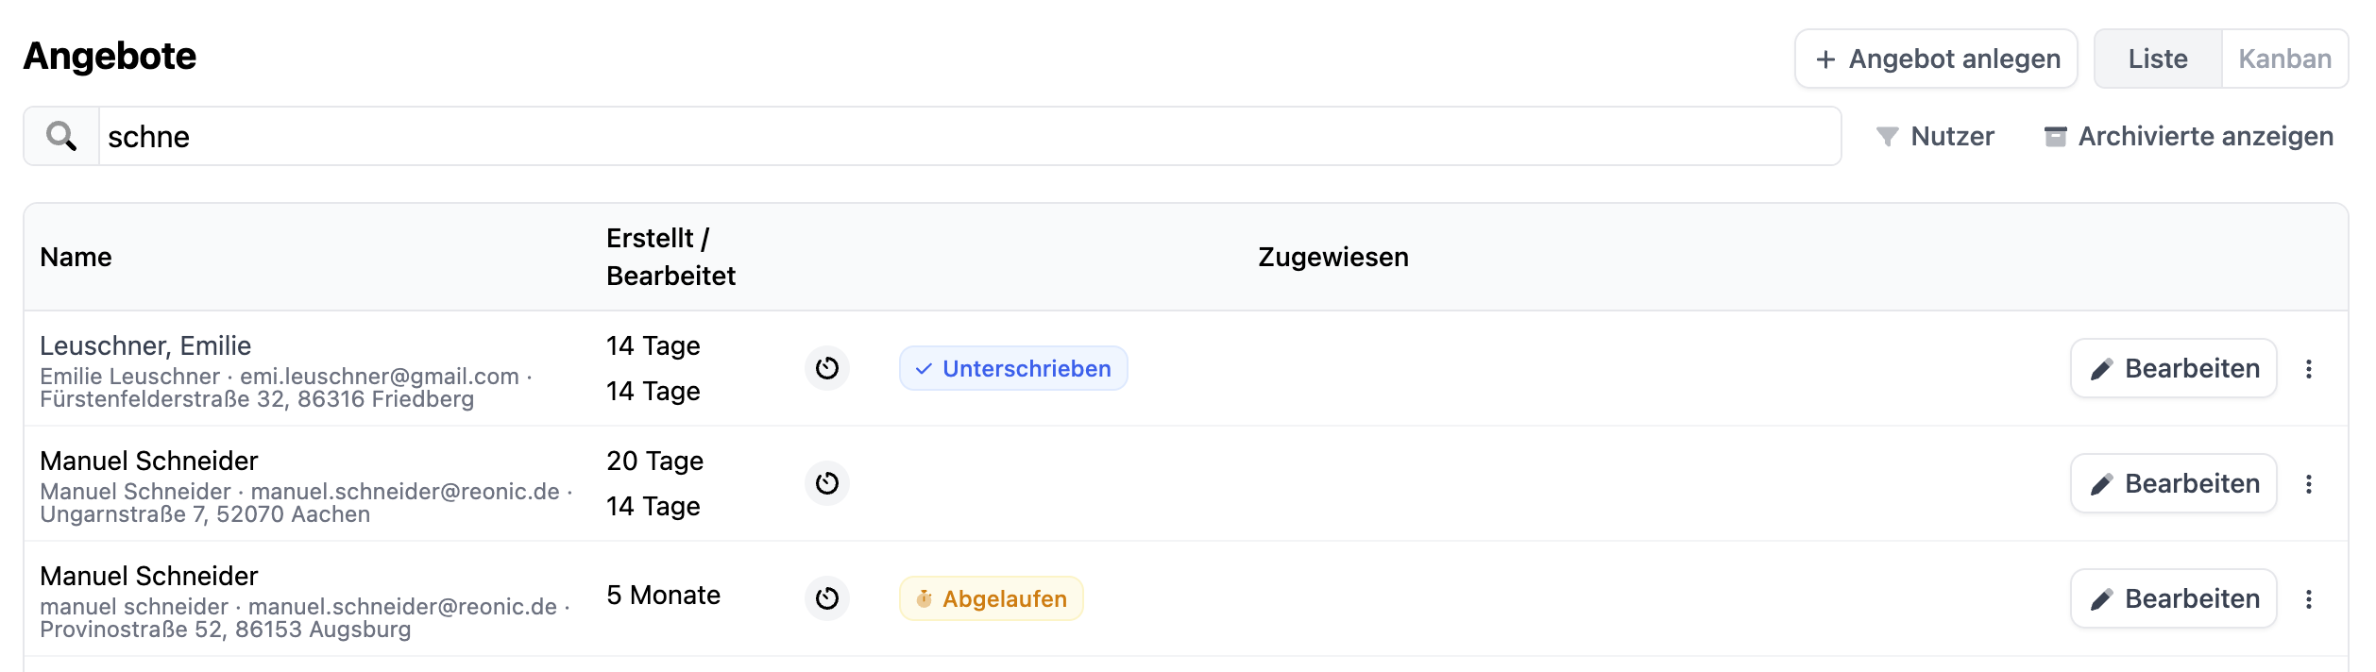The width and height of the screenshot is (2376, 672).
Task: Edit the Leuschner, Emilie offer
Action: (2173, 368)
